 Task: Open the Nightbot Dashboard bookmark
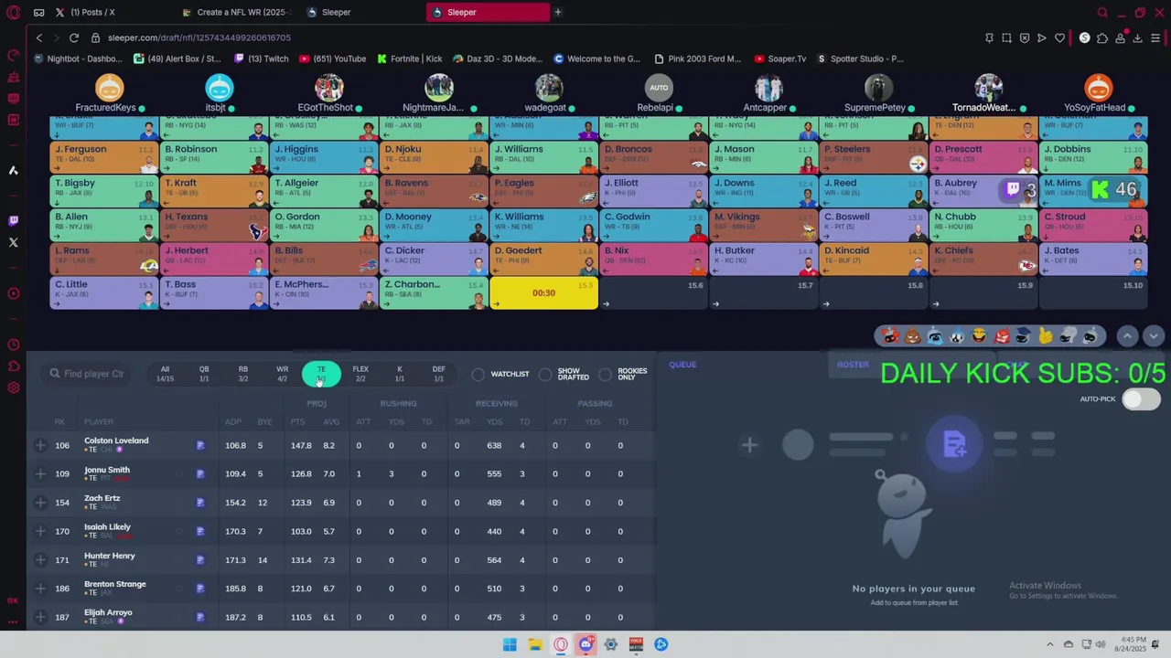pyautogui.click(x=79, y=58)
